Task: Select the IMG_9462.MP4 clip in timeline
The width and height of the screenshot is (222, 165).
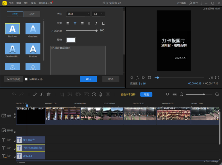Action: [173, 116]
